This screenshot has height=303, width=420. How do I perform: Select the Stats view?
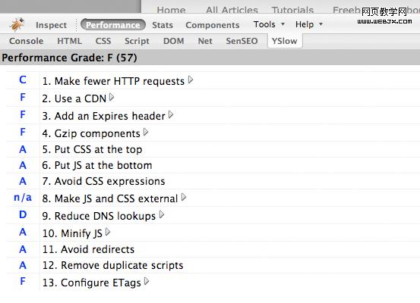163,25
